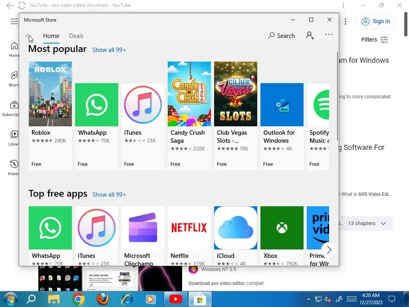The width and height of the screenshot is (409, 307).
Task: Advance Top free apps carousel arrow
Action: tap(329, 250)
